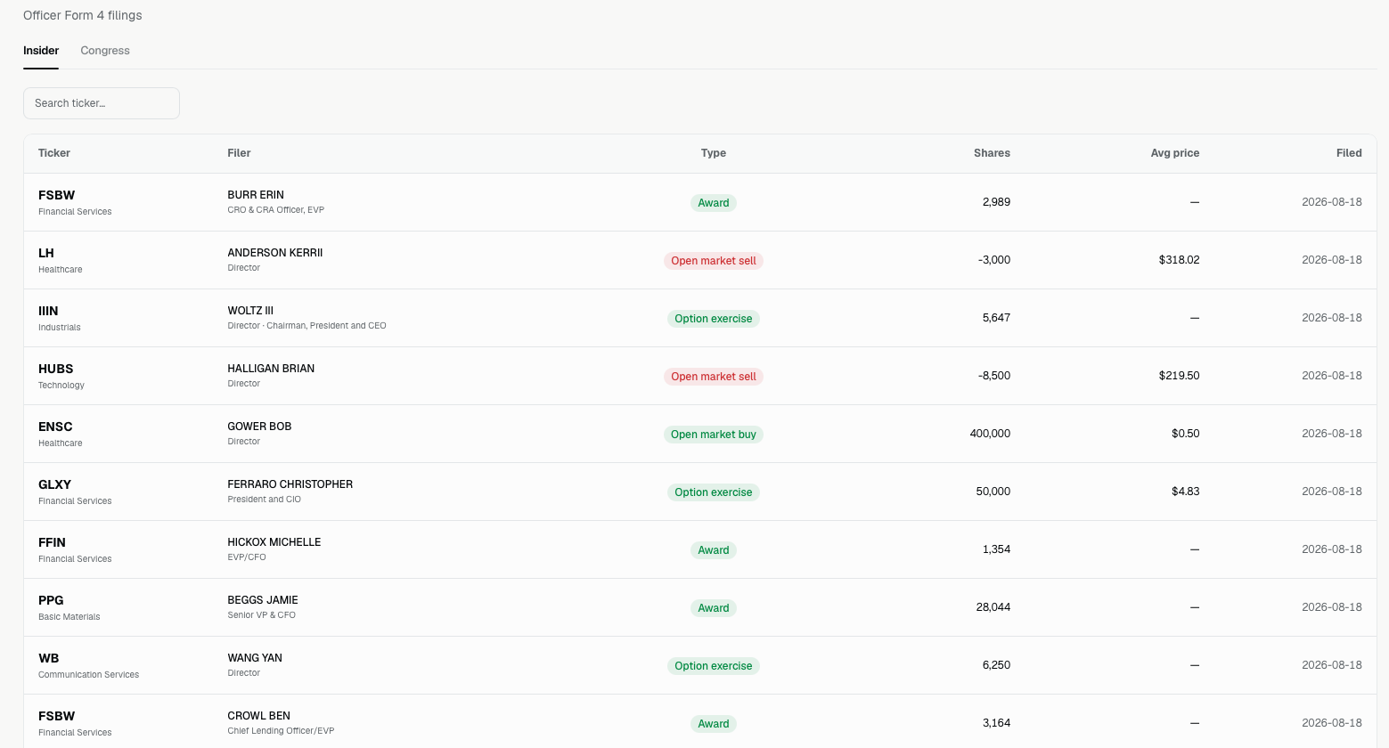The width and height of the screenshot is (1389, 748).
Task: Click filer name CROWL BEN
Action: click(259, 716)
